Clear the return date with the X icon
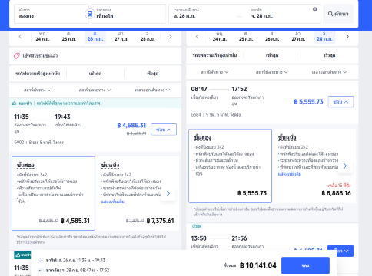 (x=315, y=9)
